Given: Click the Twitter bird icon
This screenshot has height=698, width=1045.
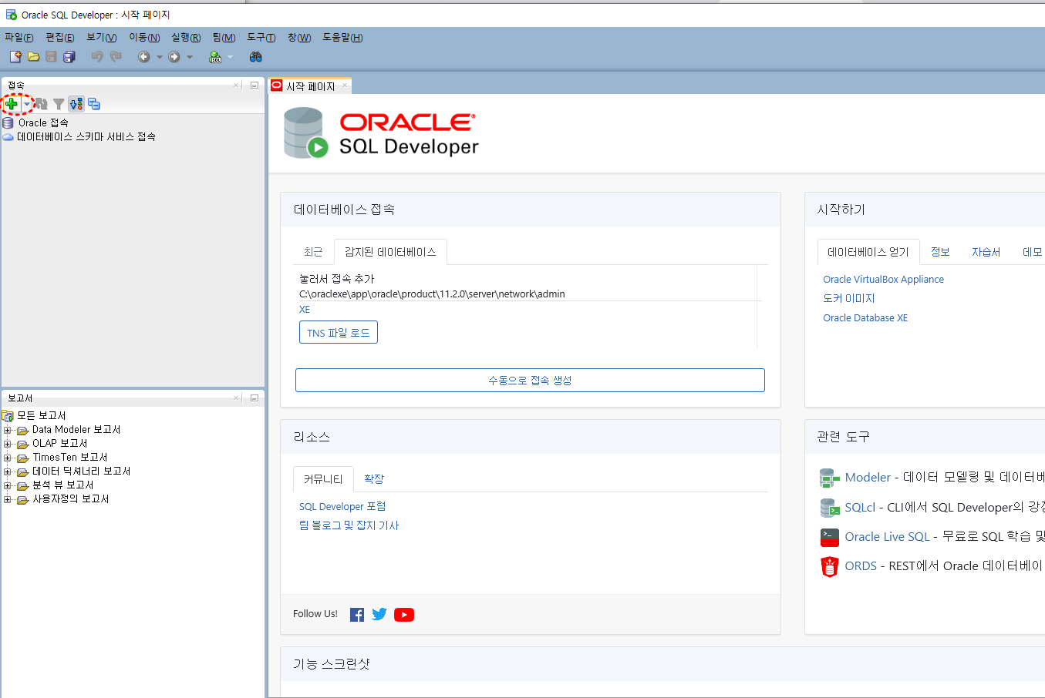Looking at the screenshot, I should (379, 614).
